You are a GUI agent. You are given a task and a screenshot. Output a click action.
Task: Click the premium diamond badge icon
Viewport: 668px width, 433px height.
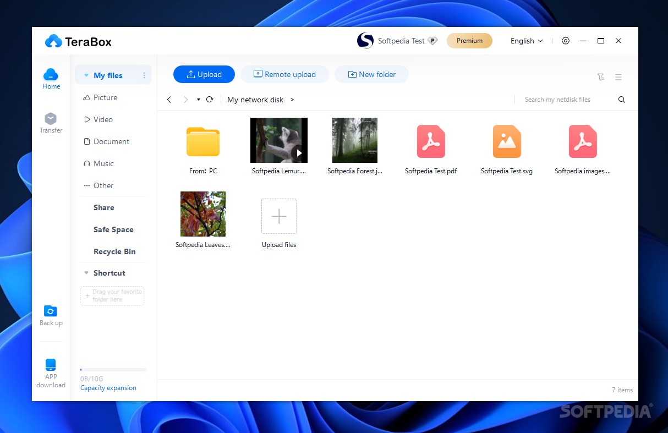point(432,41)
